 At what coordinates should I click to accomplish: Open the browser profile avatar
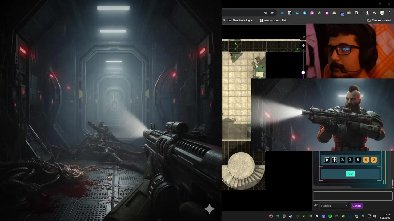click(382, 13)
